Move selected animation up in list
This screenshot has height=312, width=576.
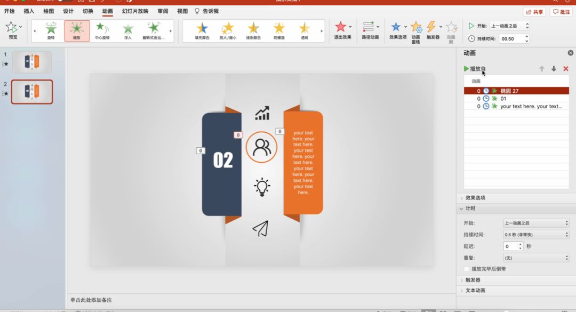pos(541,69)
